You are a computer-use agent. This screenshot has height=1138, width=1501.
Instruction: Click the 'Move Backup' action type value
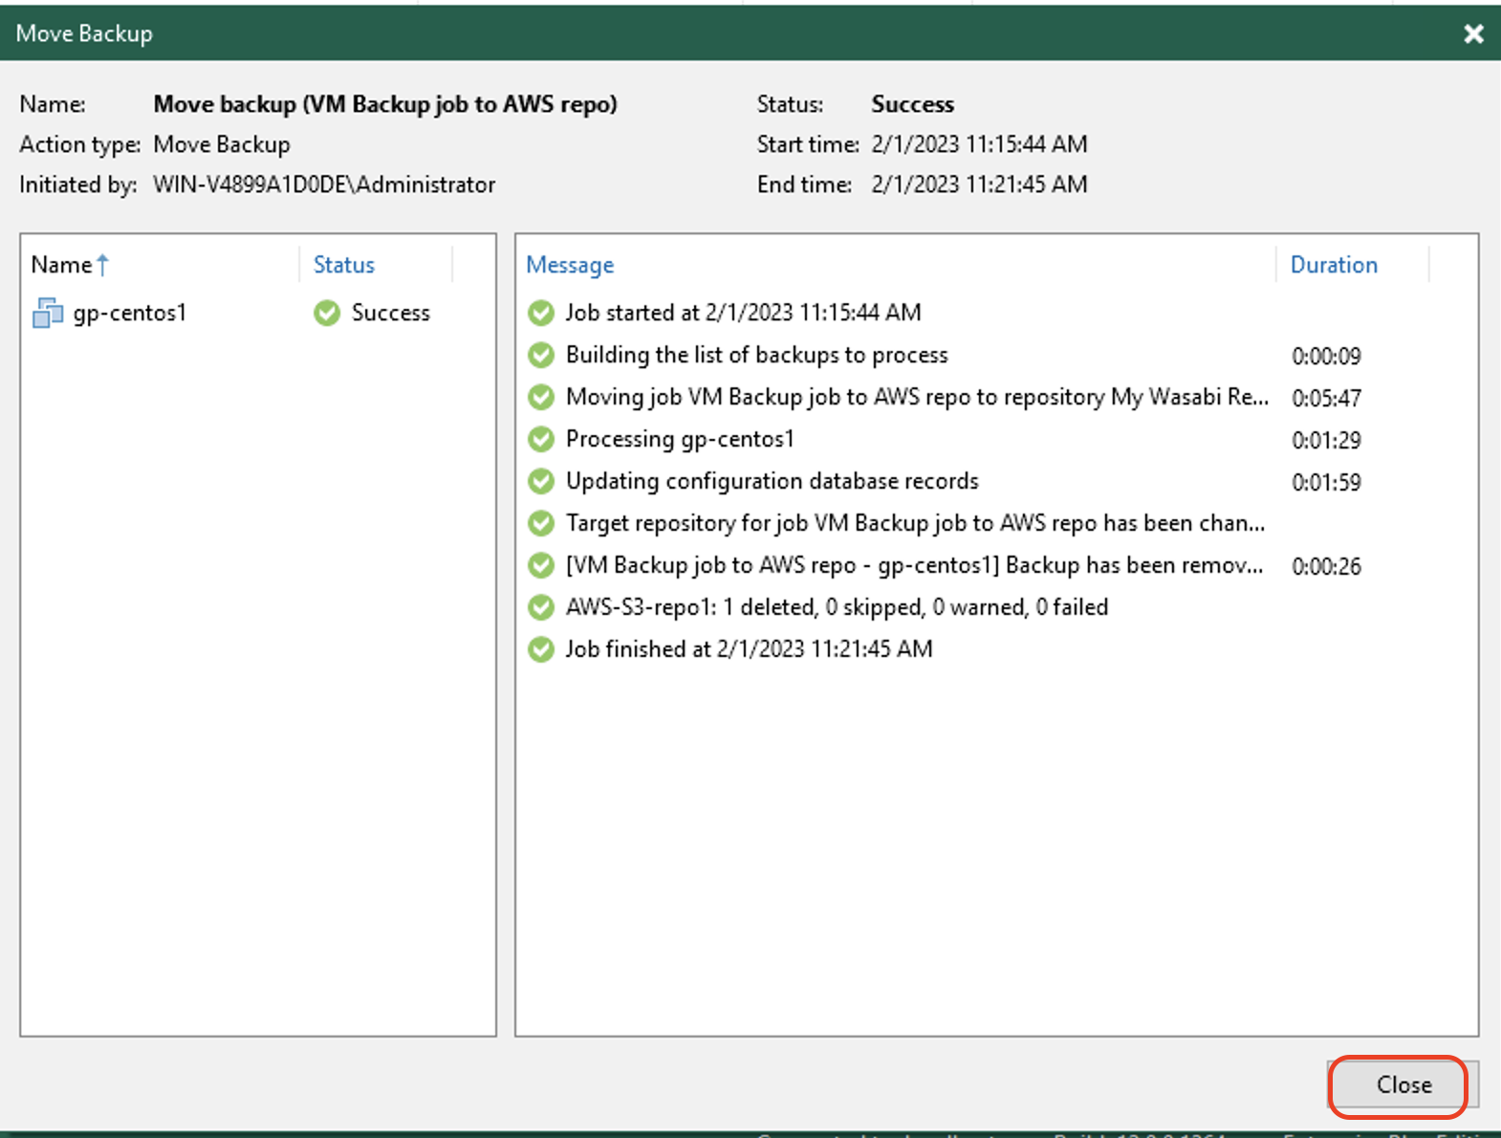click(222, 144)
